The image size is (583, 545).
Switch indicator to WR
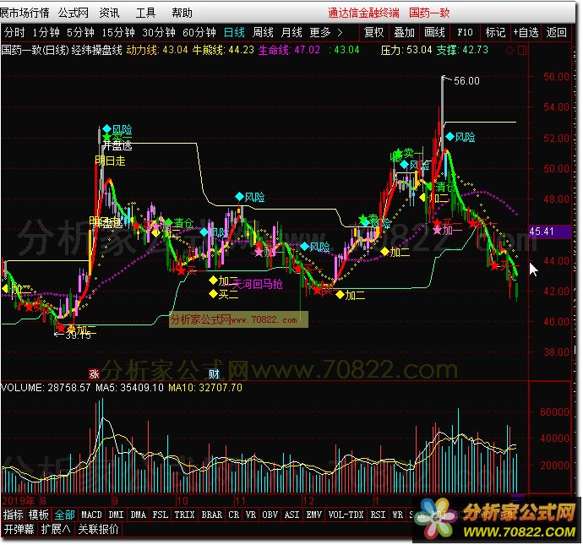click(x=398, y=515)
